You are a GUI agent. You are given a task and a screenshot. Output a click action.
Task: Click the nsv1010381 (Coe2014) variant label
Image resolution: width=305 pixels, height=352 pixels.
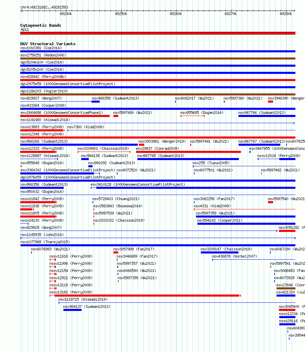click(41, 48)
